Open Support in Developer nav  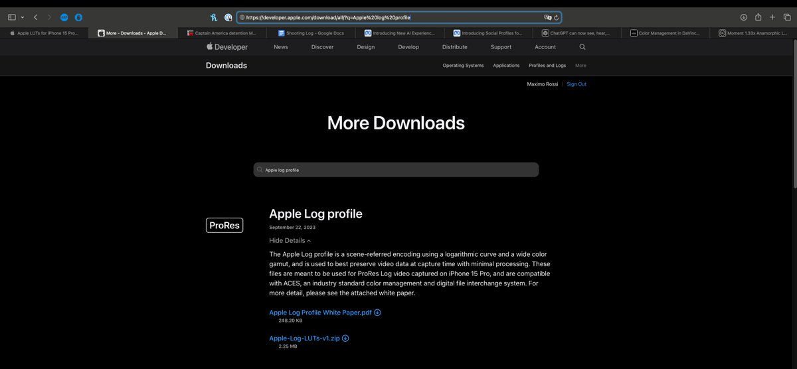pyautogui.click(x=501, y=47)
